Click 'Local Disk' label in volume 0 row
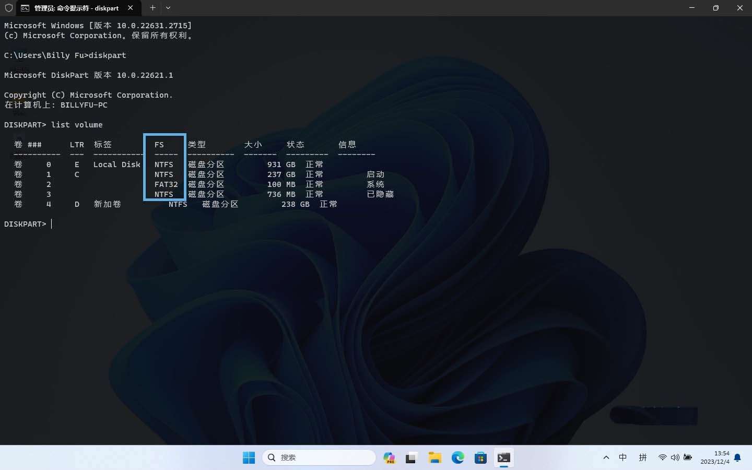The width and height of the screenshot is (752, 470). tap(117, 164)
